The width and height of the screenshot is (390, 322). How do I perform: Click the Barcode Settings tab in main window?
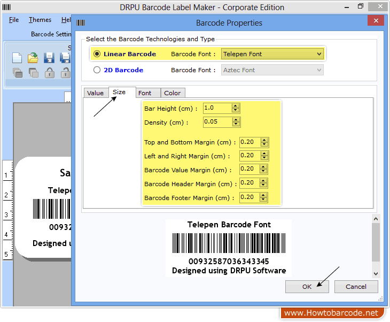(51, 34)
